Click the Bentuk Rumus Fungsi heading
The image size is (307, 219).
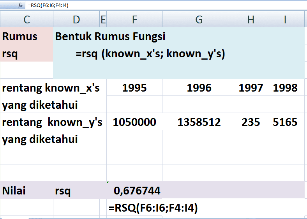[110, 36]
